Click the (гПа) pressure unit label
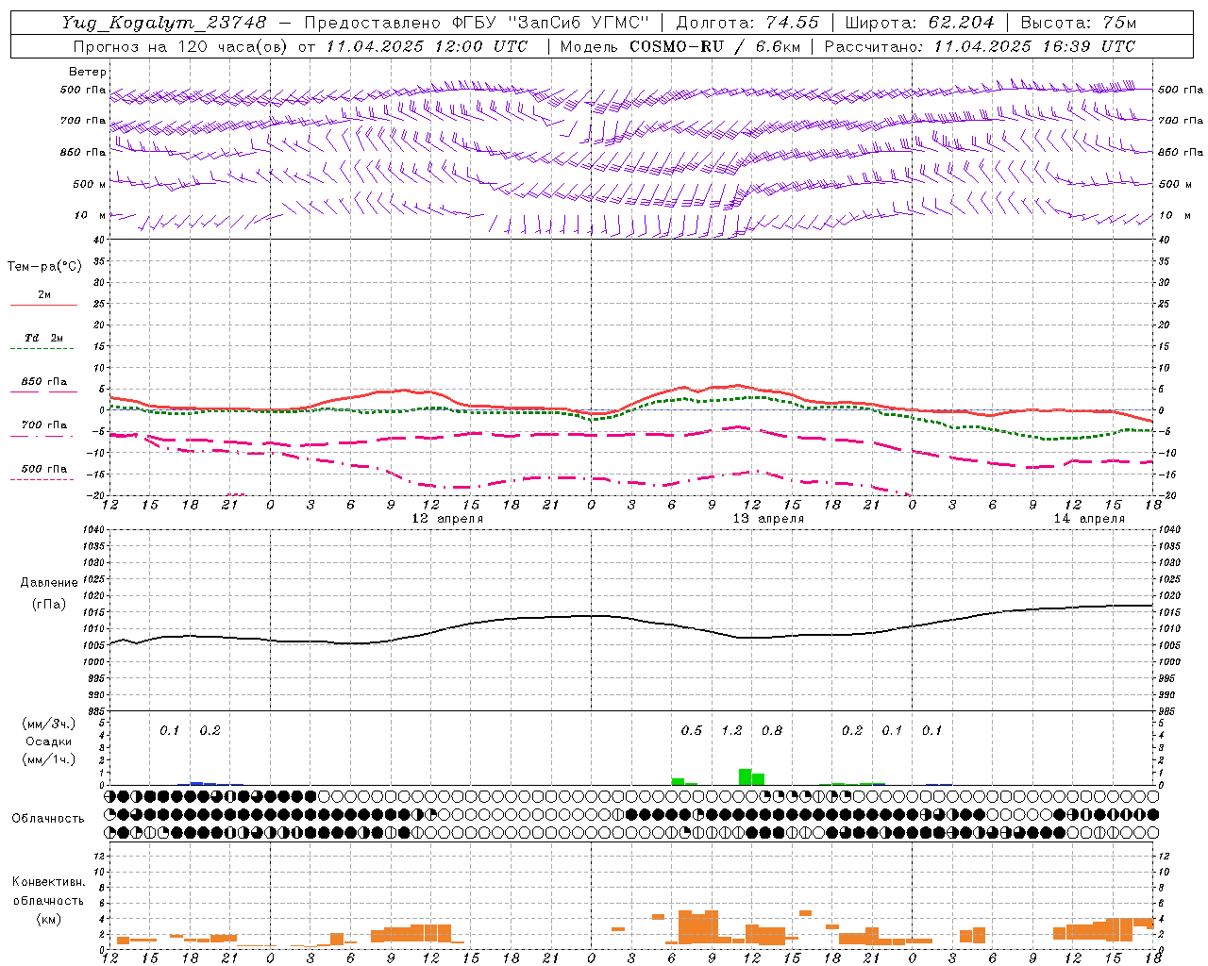Screen dimensions: 1208x966 [49, 605]
